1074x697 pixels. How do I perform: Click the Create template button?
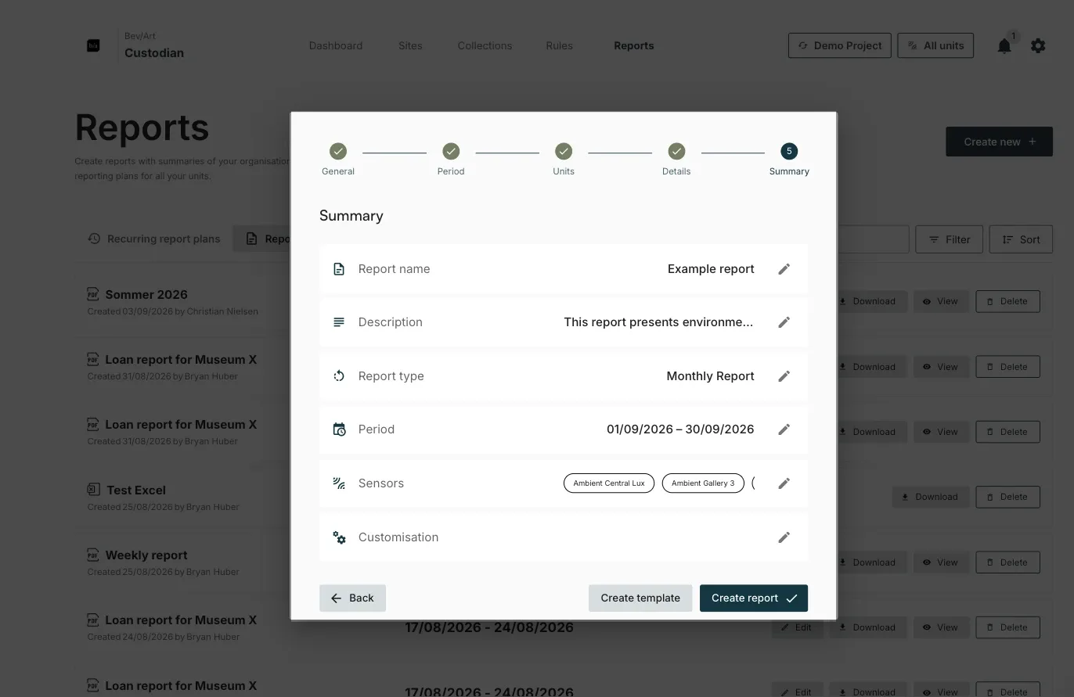click(640, 598)
